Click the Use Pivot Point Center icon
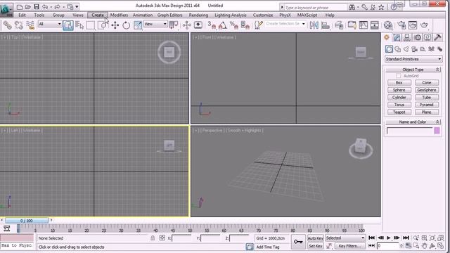This screenshot has width=450, height=253. pos(174,25)
